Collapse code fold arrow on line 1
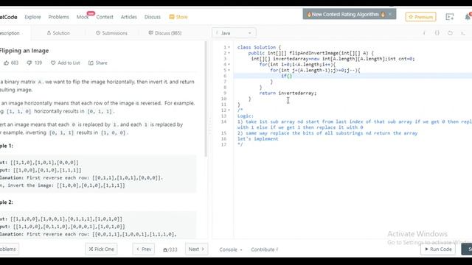This screenshot has height=265, width=472. (229, 47)
